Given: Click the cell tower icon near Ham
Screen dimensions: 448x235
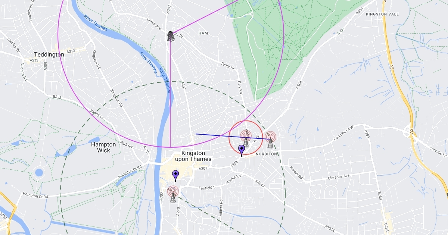Looking at the screenshot, I should tap(171, 36).
